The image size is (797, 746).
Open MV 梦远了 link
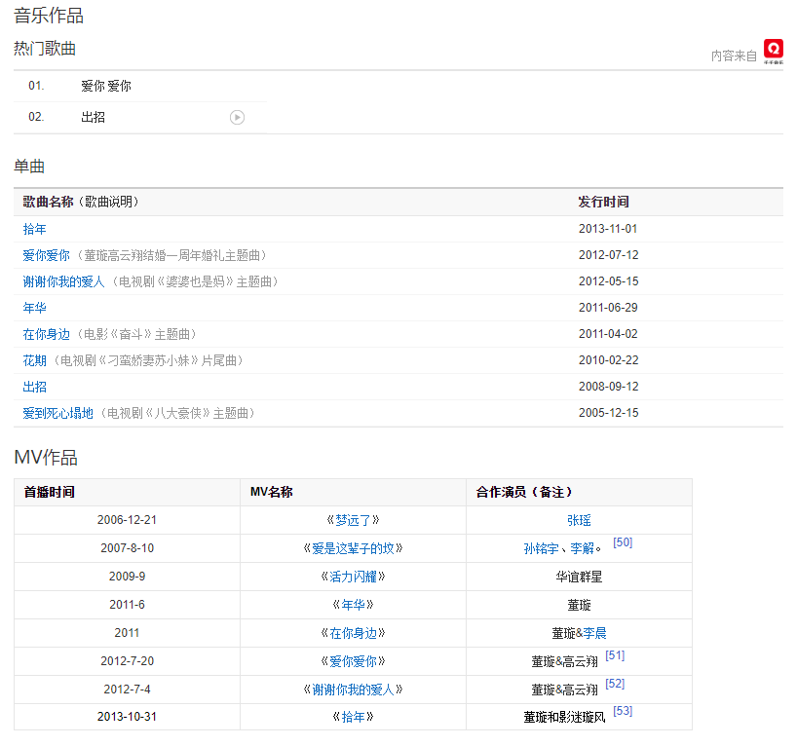coord(353,520)
